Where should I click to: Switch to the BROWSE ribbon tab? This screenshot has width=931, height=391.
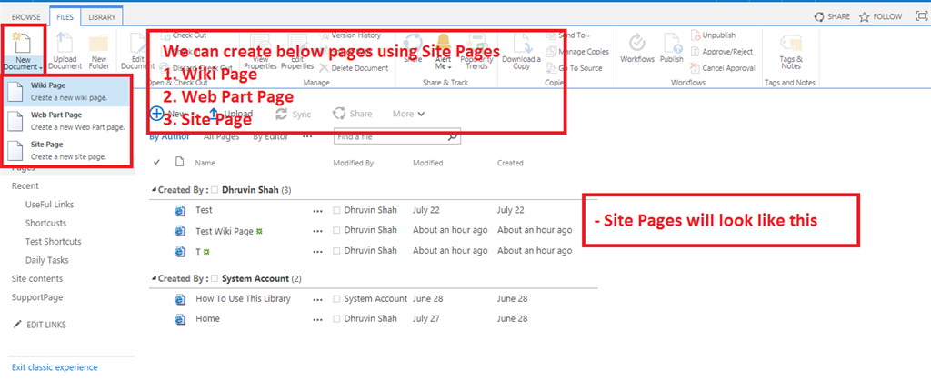pos(26,17)
